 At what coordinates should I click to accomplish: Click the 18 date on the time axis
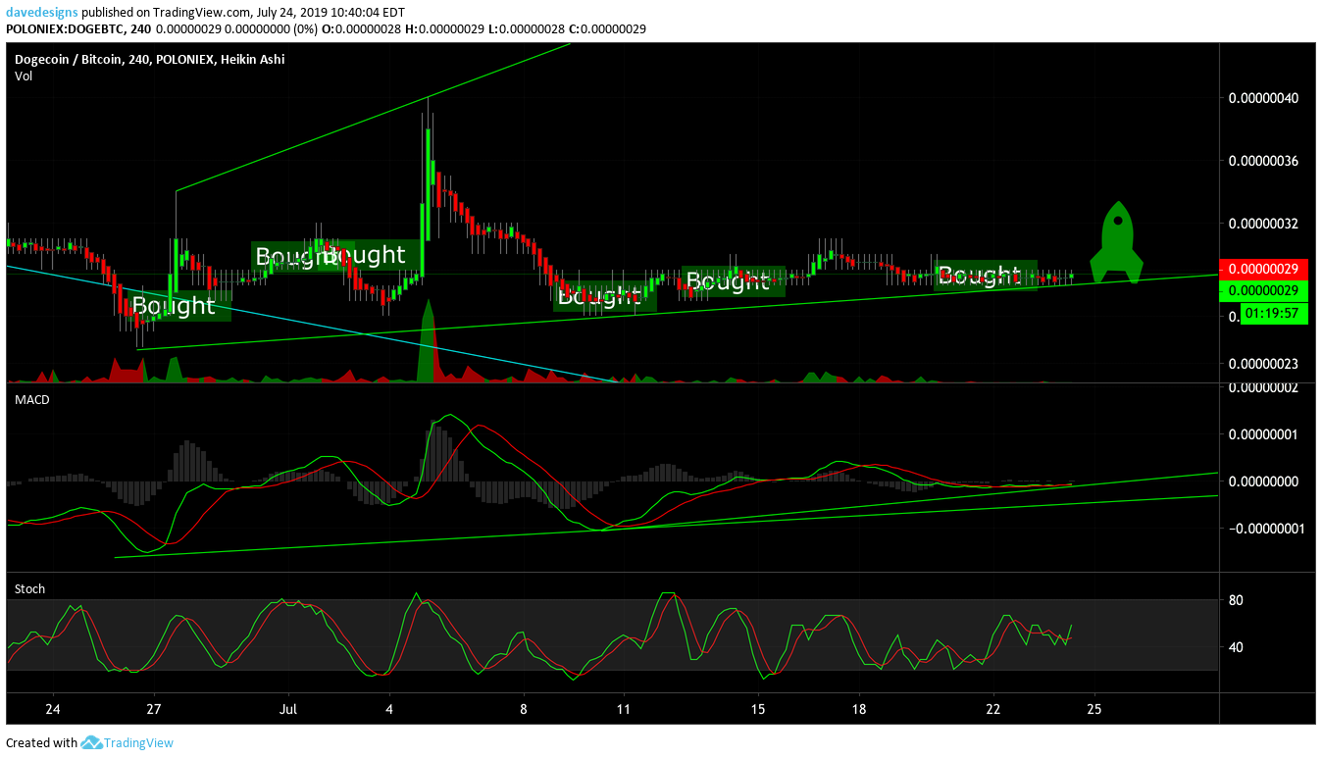tap(858, 709)
